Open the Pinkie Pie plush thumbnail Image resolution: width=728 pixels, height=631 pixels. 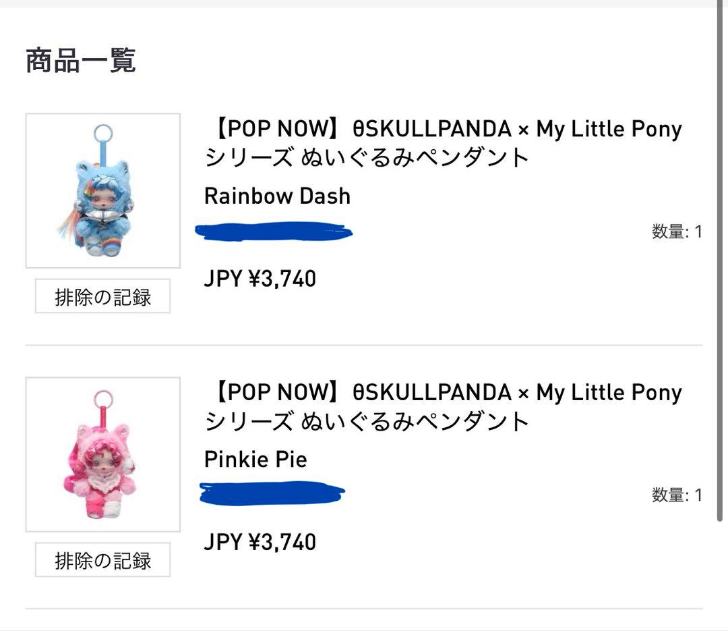click(102, 454)
